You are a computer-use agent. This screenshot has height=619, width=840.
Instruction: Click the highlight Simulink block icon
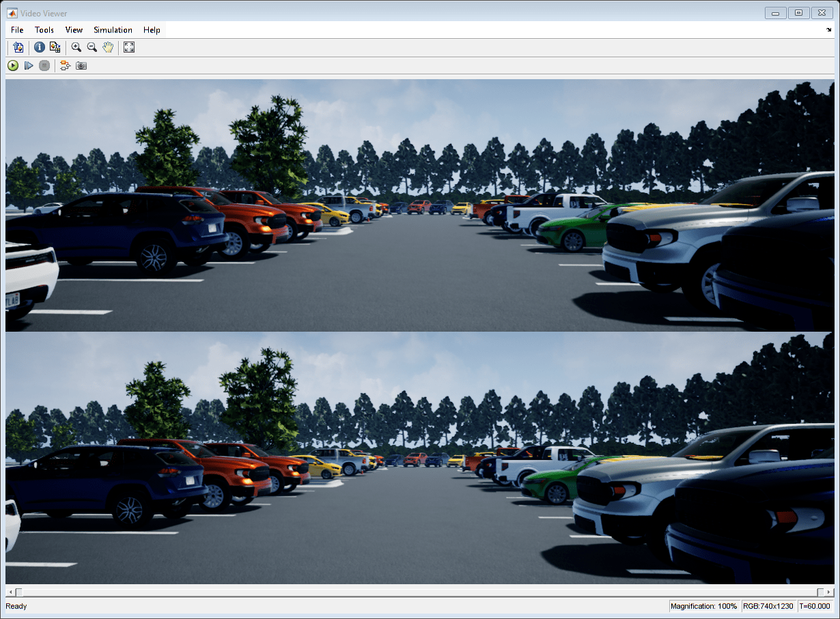point(65,66)
